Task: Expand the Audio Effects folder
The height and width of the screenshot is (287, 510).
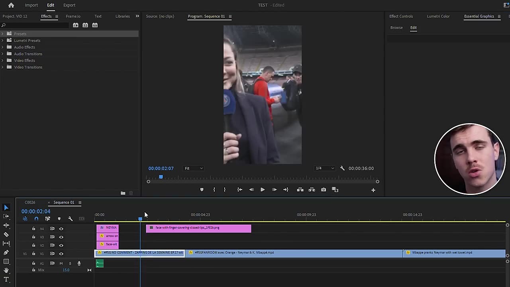Action: point(2,47)
